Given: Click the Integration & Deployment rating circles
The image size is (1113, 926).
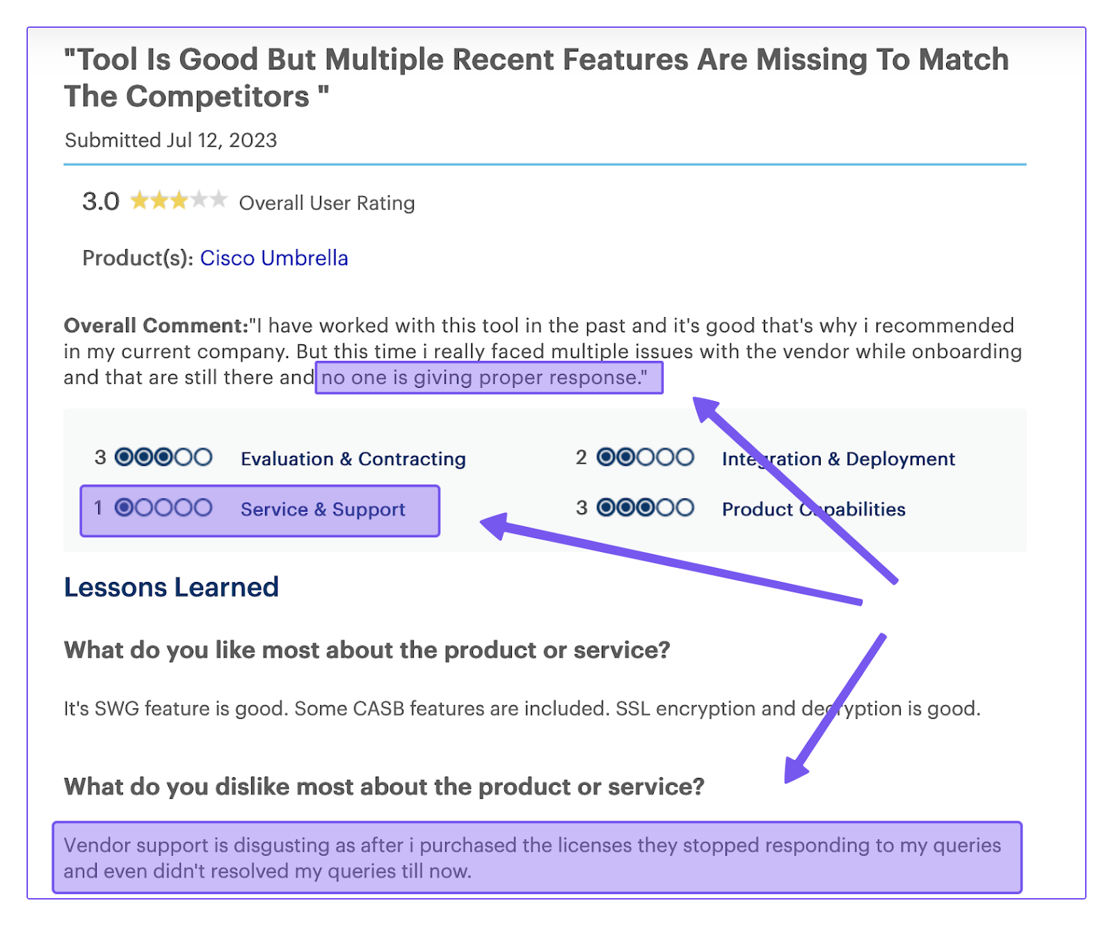Looking at the screenshot, I should [646, 457].
